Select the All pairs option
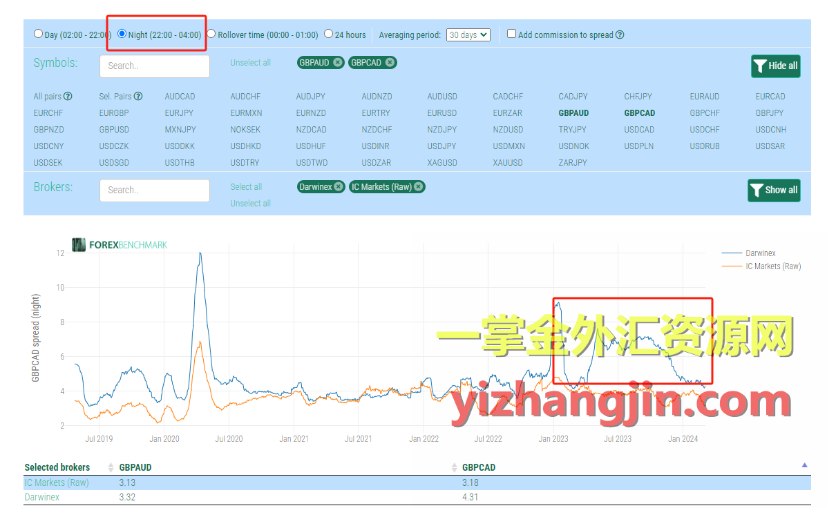The height and width of the screenshot is (508, 827). point(48,97)
